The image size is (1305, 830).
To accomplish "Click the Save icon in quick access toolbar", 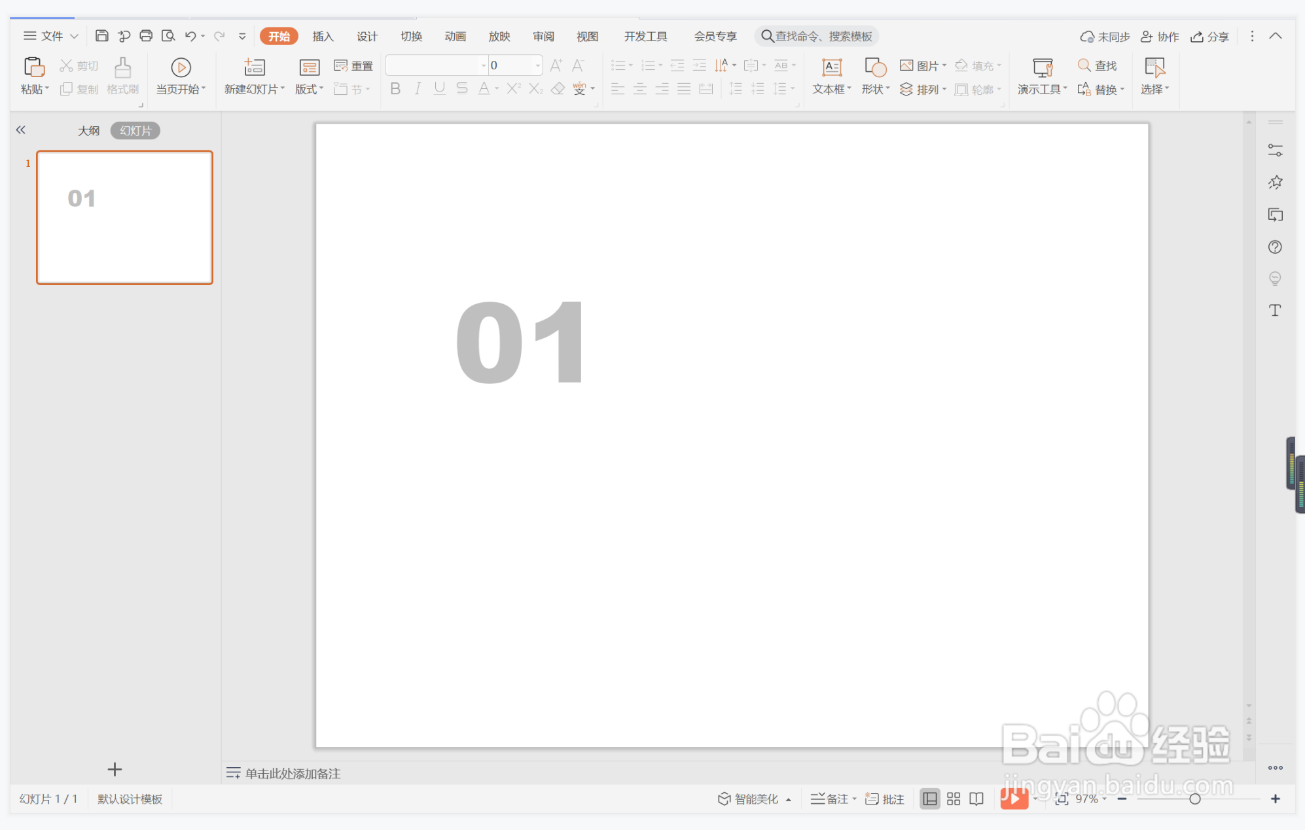I will [101, 36].
